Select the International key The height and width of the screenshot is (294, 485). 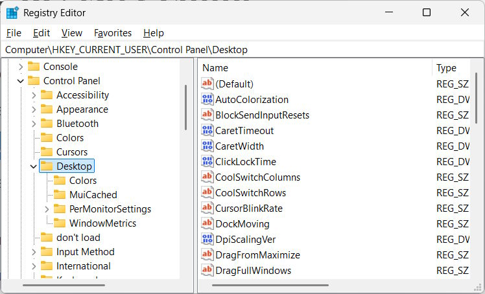pyautogui.click(x=84, y=266)
